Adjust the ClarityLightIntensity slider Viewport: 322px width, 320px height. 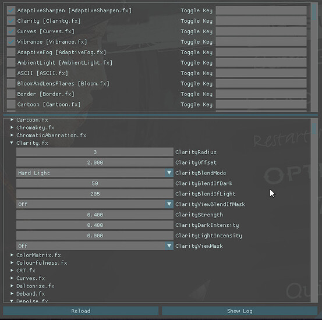click(95, 236)
